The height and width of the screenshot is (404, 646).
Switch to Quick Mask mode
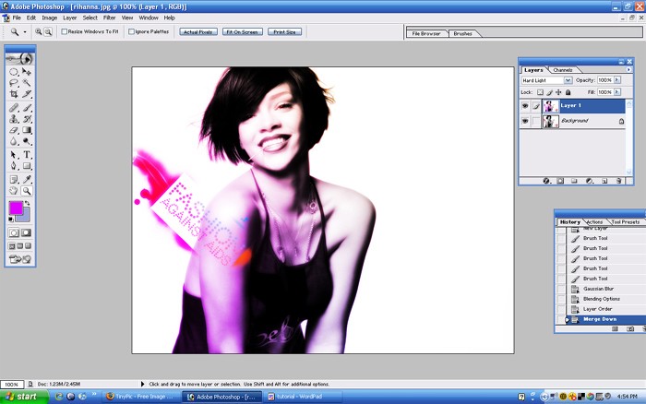click(x=26, y=232)
